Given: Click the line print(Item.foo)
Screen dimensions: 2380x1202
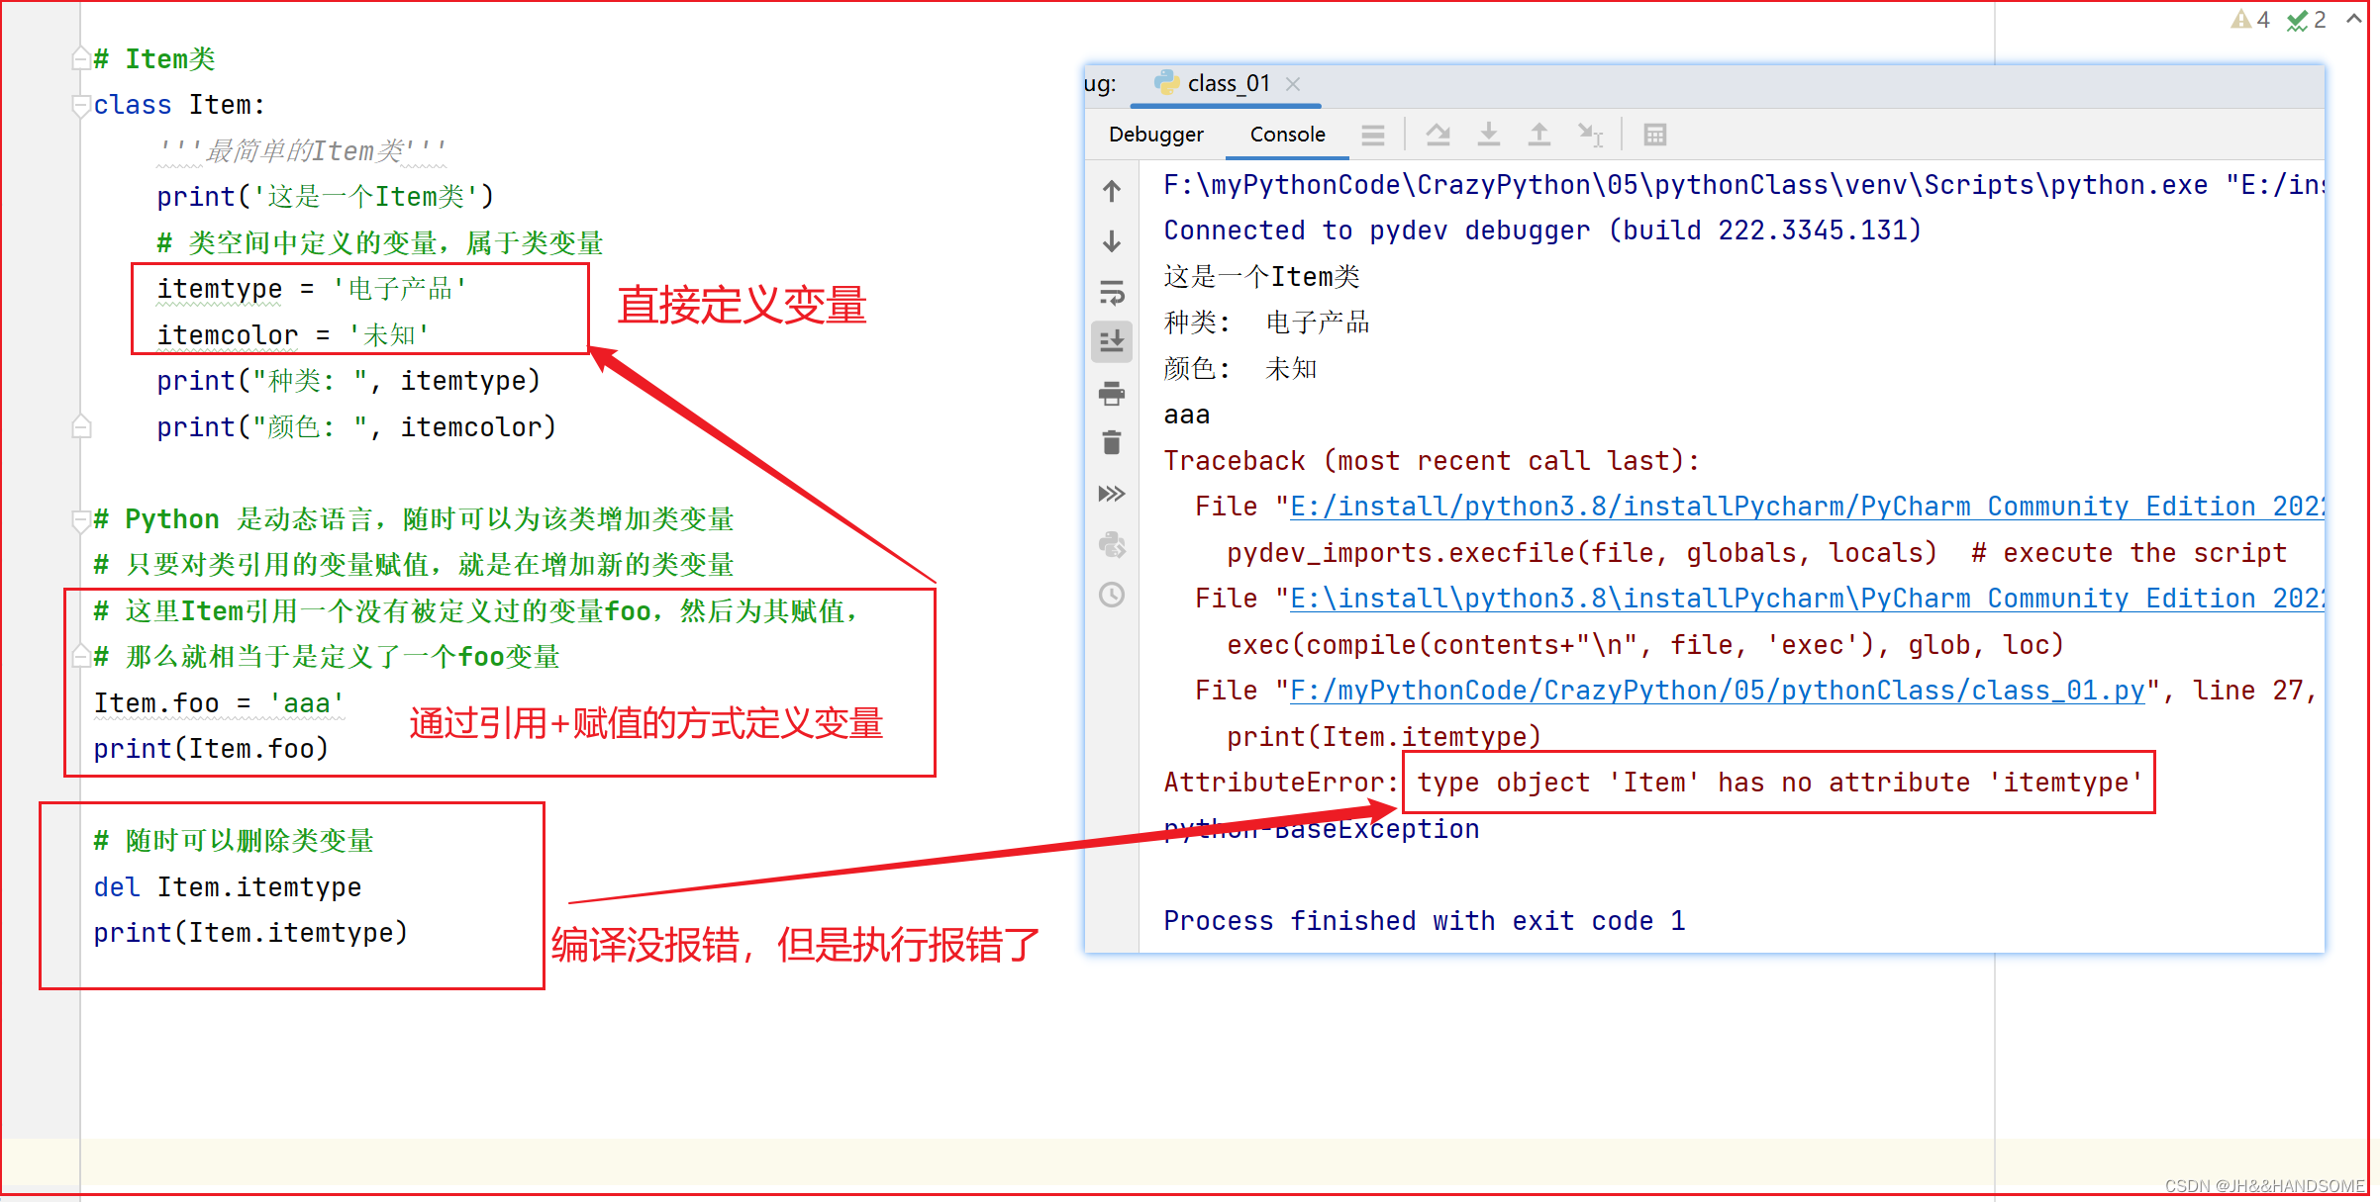Looking at the screenshot, I should tap(211, 749).
